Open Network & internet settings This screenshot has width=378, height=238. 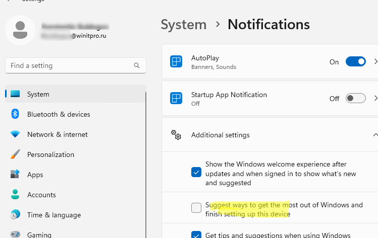point(76,134)
